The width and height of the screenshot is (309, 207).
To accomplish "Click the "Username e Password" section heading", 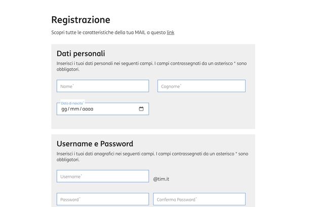I will pos(95,143).
